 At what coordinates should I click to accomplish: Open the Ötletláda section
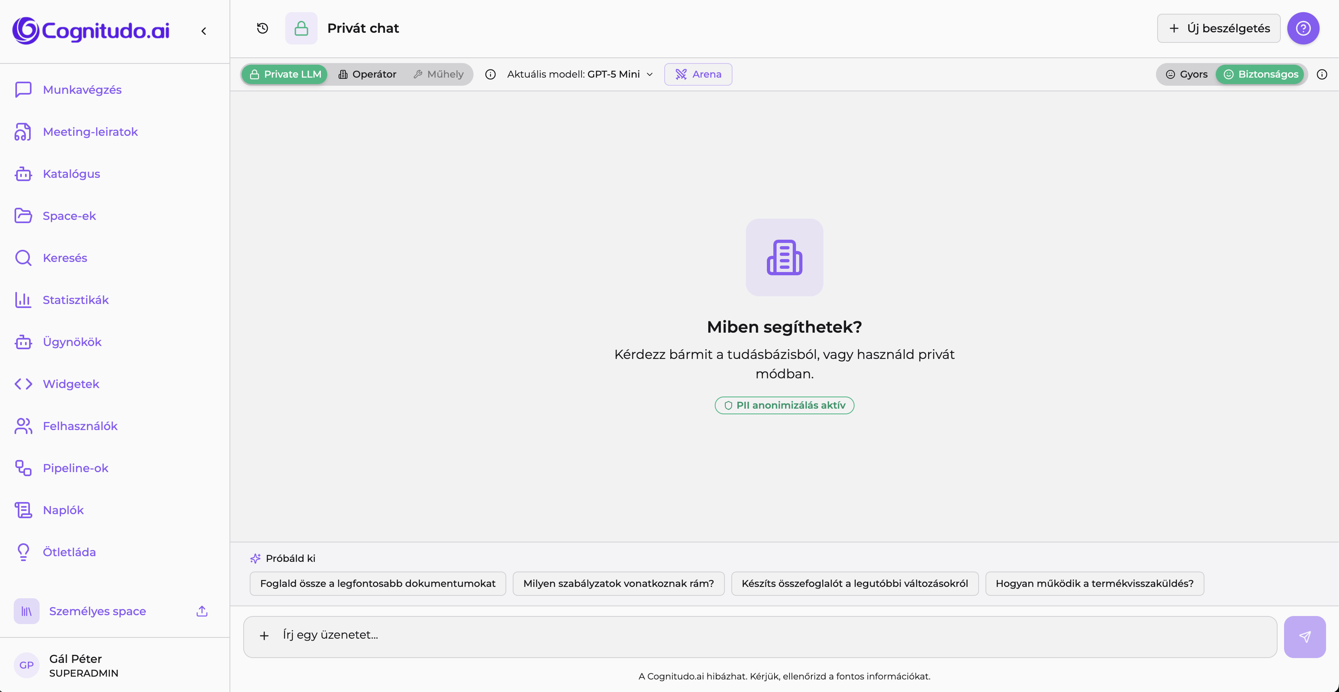69,552
